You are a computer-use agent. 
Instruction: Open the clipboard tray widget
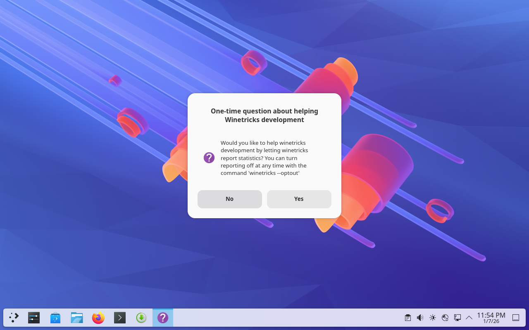pyautogui.click(x=408, y=318)
